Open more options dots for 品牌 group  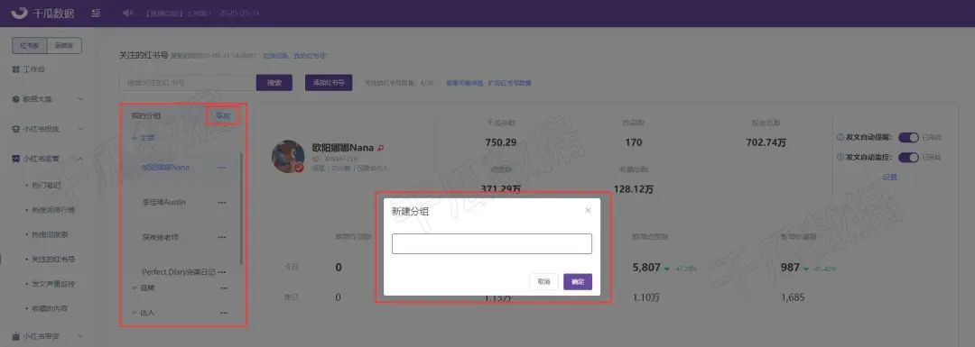tap(223, 288)
